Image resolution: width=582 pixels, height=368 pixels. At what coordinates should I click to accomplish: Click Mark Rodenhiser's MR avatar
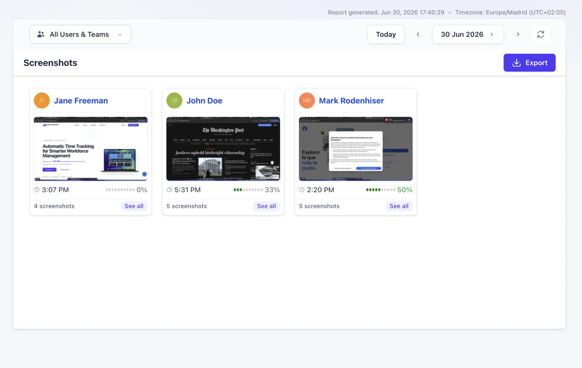pyautogui.click(x=307, y=101)
